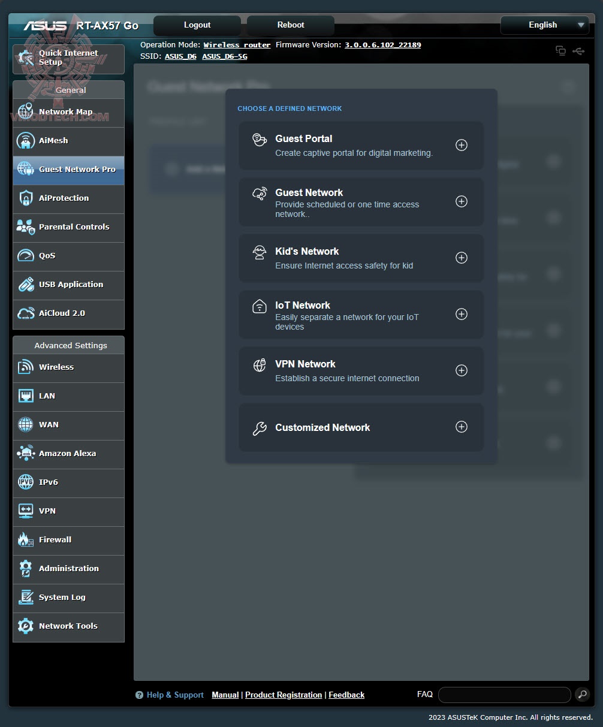Click the network clients status icon in header

560,50
